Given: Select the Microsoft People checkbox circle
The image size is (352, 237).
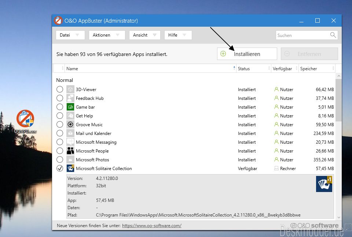Looking at the screenshot, I should (x=60, y=151).
